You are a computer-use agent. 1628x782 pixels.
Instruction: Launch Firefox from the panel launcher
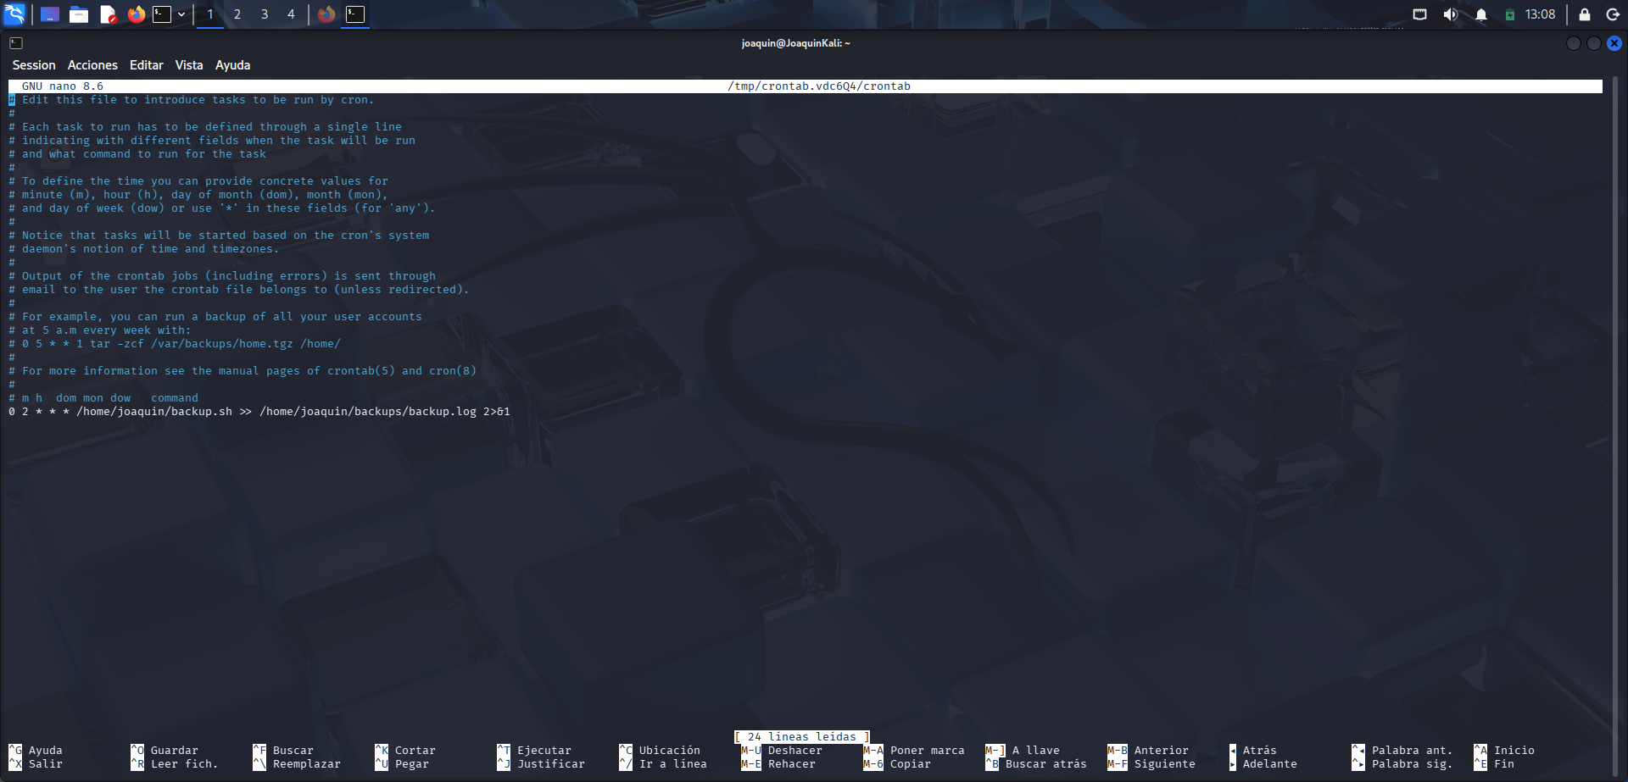[x=136, y=14]
